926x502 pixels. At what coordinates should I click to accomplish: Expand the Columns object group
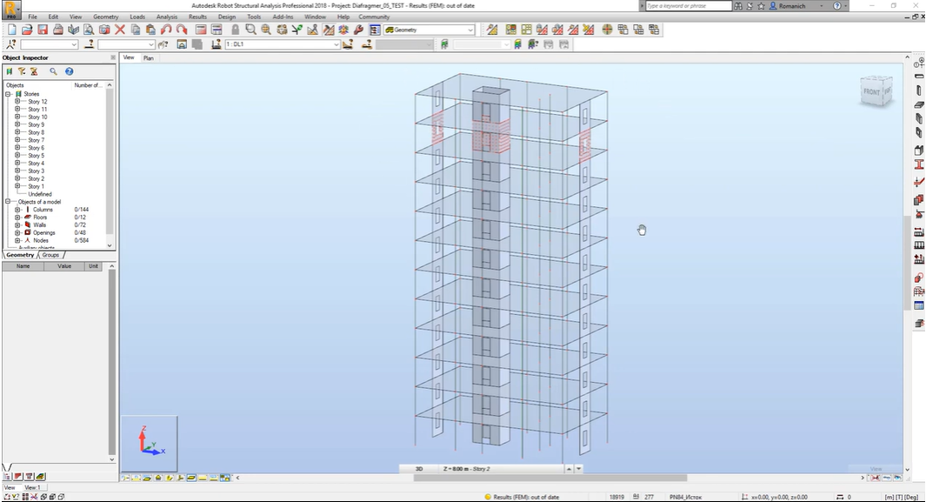pyautogui.click(x=17, y=210)
